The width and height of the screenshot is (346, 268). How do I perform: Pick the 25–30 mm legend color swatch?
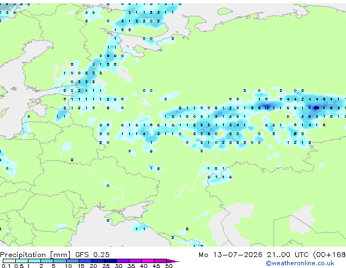110,261
